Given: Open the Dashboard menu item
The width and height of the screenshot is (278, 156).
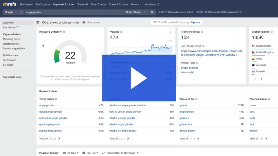Looking at the screenshot, I should tap(26, 4).
